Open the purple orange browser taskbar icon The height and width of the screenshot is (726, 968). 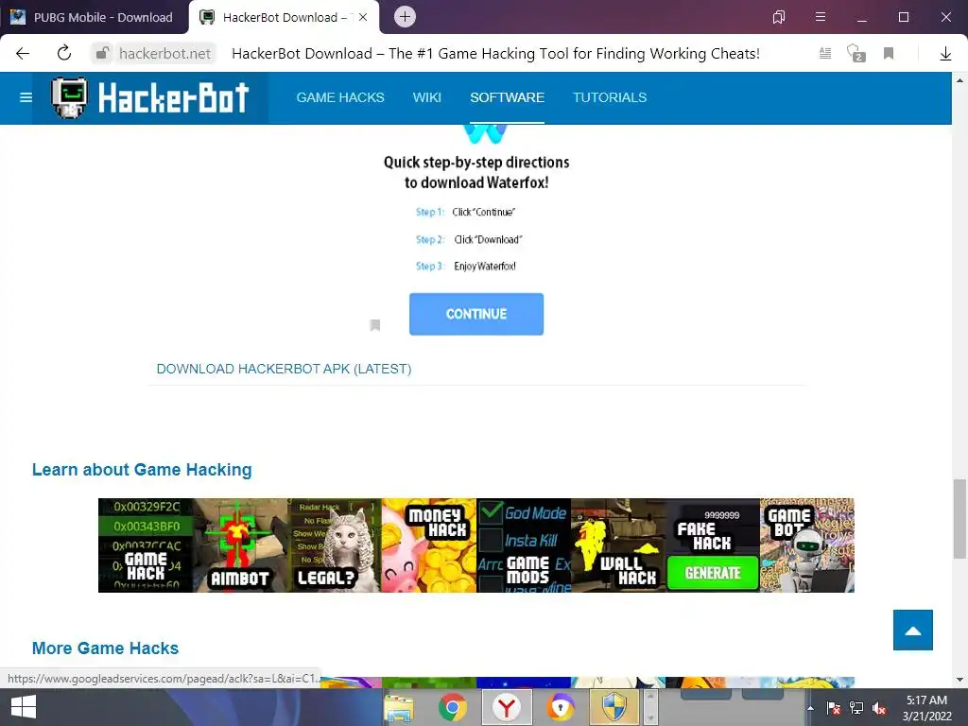click(561, 707)
